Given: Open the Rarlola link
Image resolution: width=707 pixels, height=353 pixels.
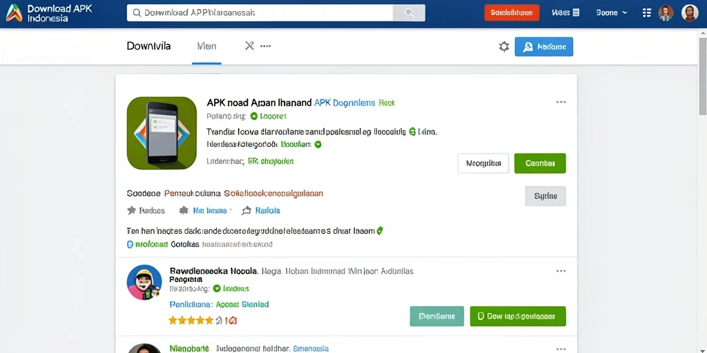Looking at the screenshot, I should (267, 210).
